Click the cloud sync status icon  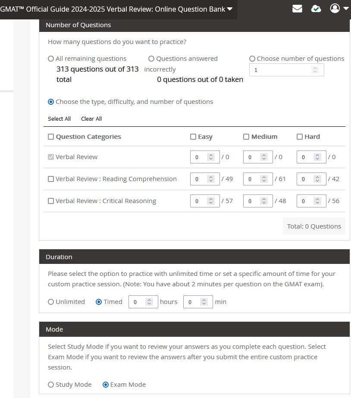pyautogui.click(x=316, y=9)
